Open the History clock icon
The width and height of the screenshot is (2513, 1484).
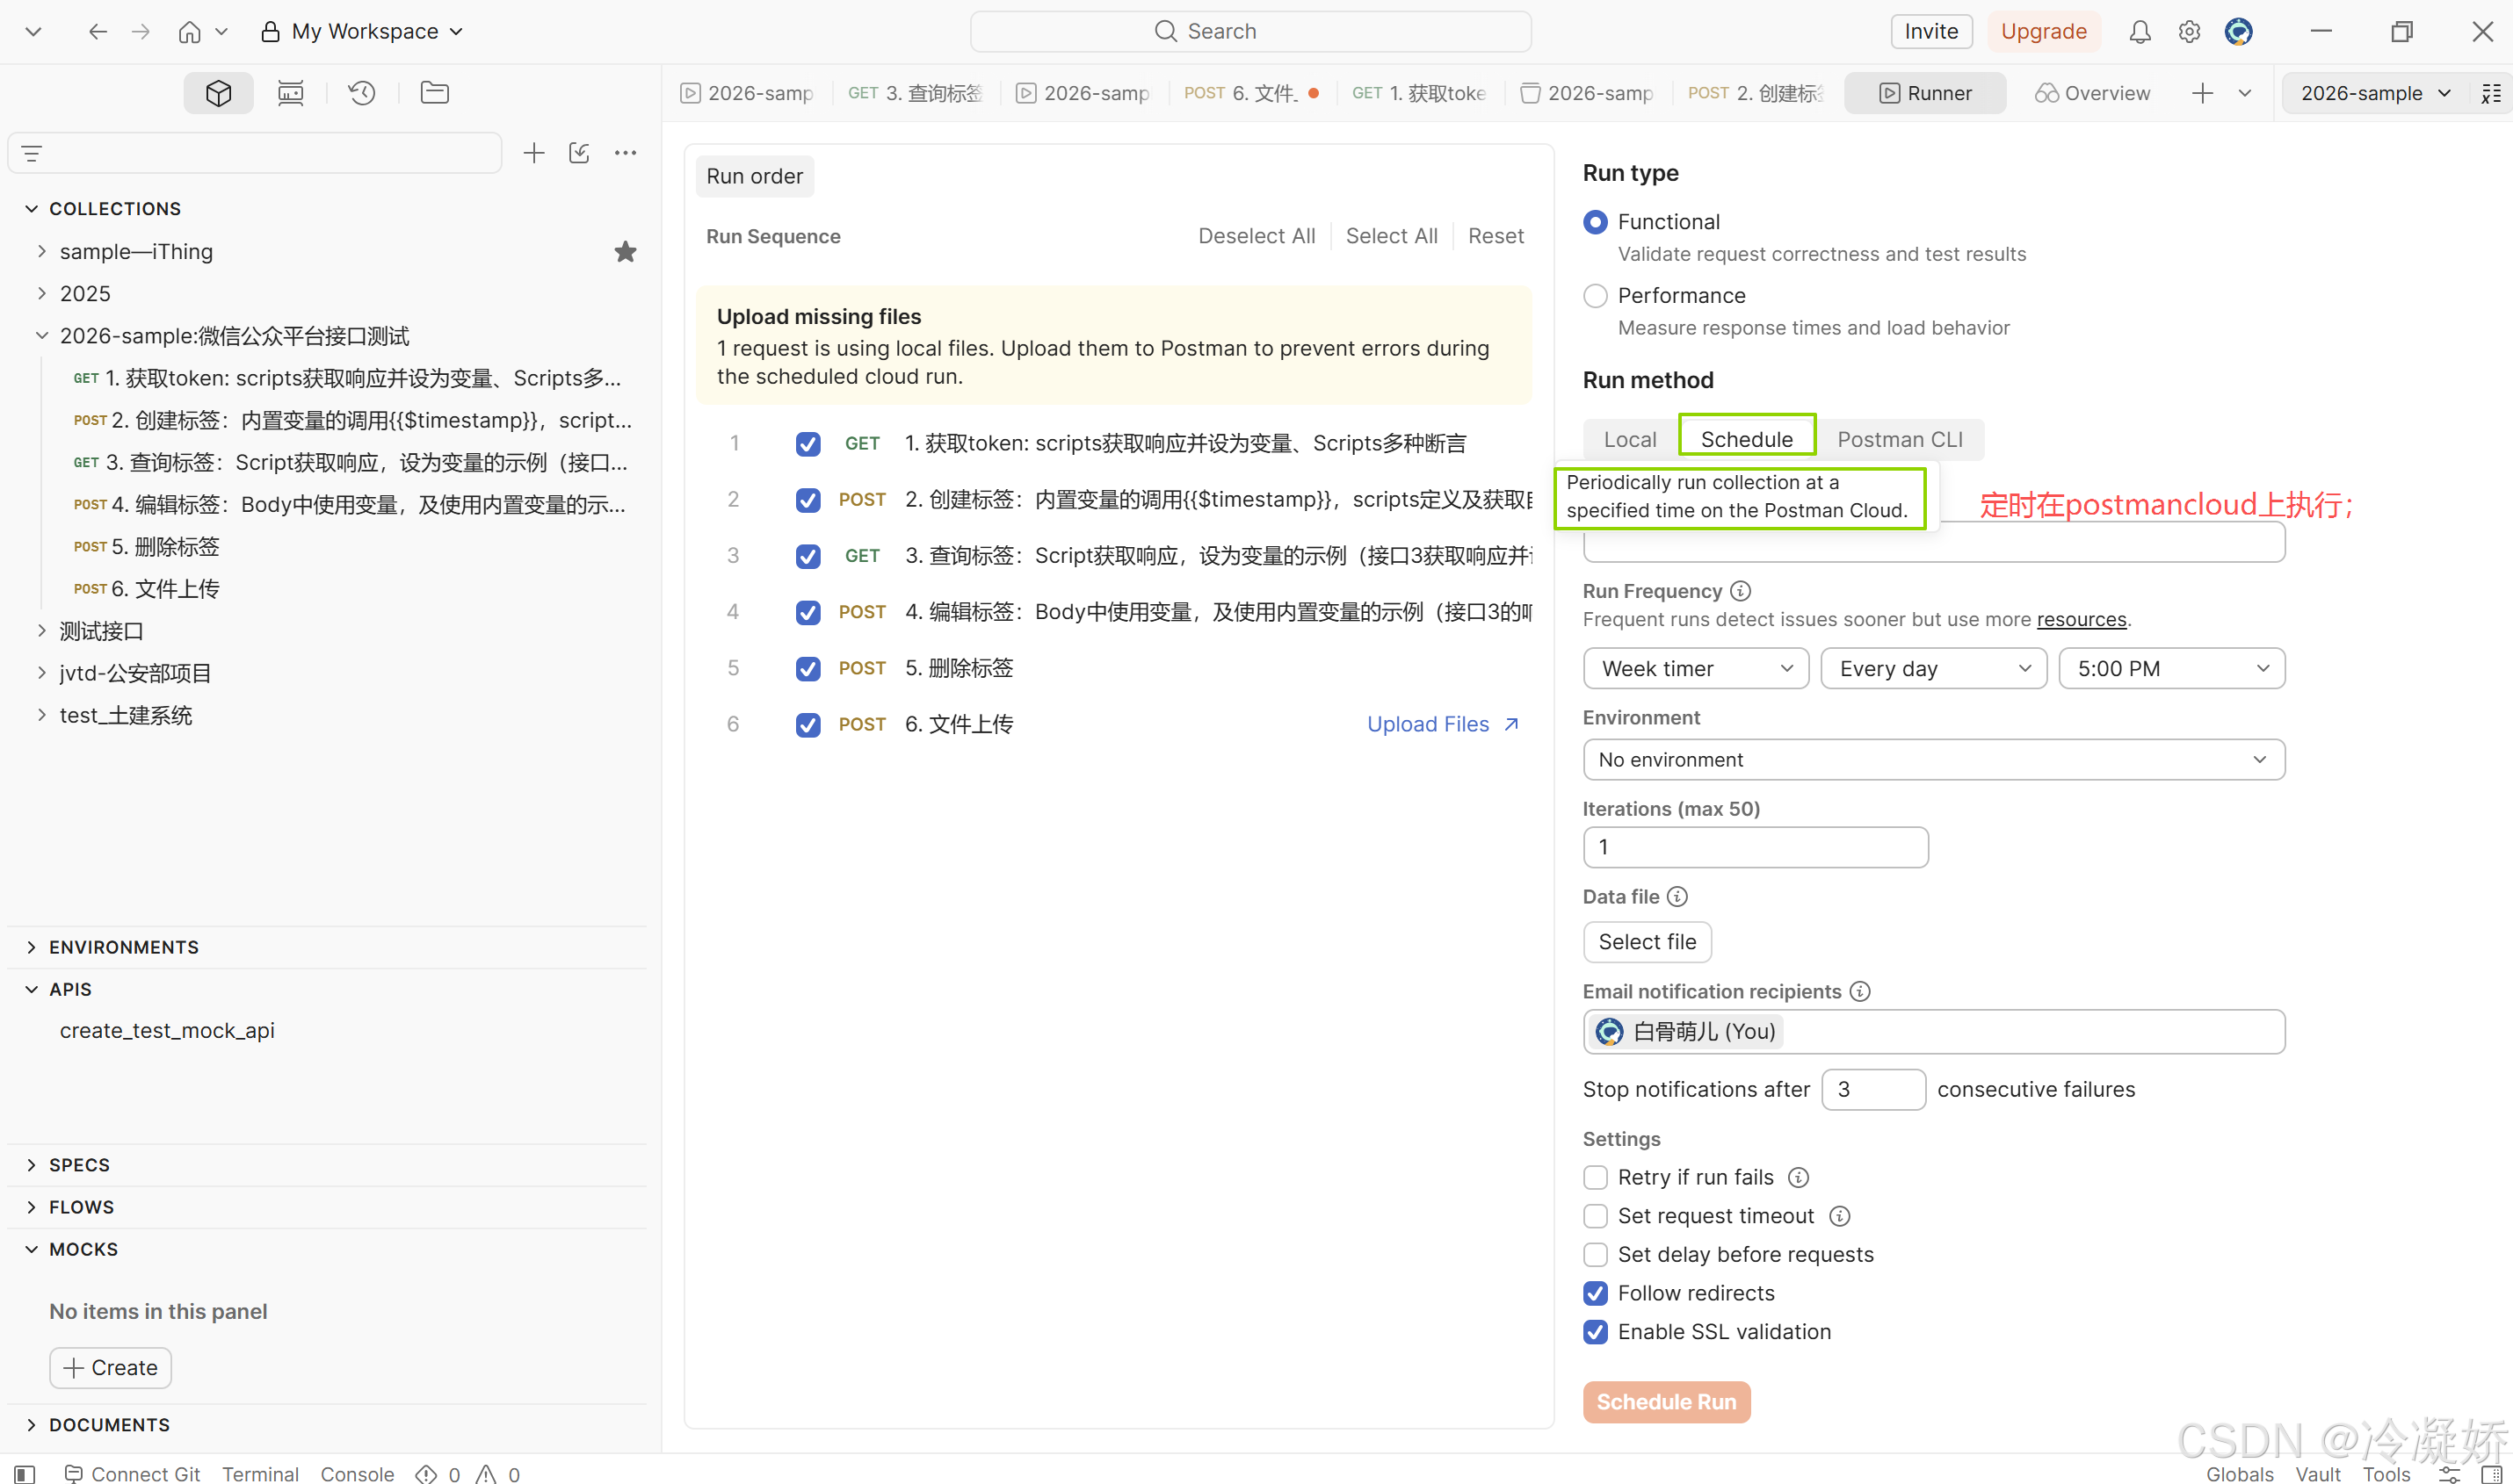pos(362,93)
